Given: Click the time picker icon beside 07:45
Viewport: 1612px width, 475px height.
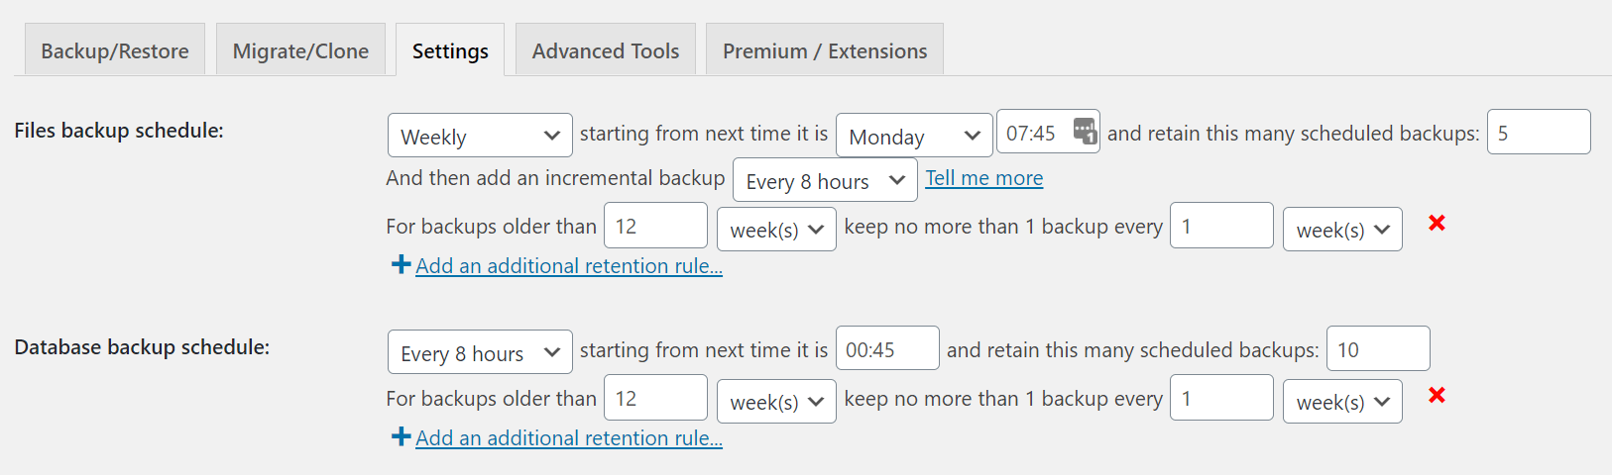Looking at the screenshot, I should tap(1085, 131).
